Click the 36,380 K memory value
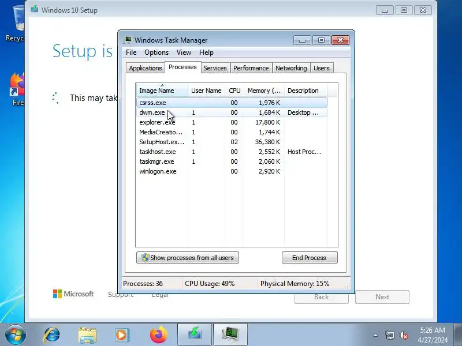462x346 pixels. (x=267, y=142)
